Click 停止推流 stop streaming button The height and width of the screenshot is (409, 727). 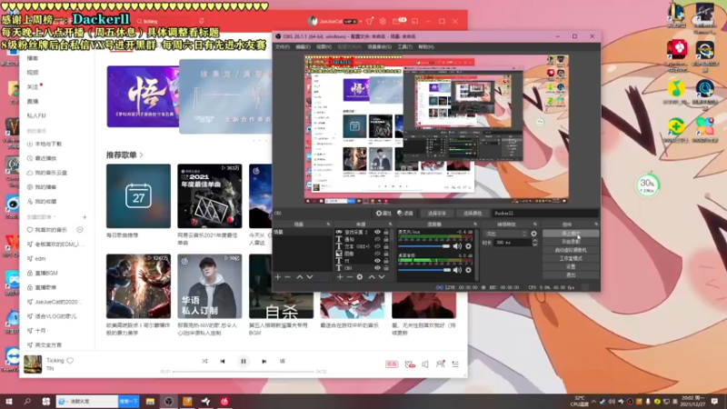pos(571,234)
